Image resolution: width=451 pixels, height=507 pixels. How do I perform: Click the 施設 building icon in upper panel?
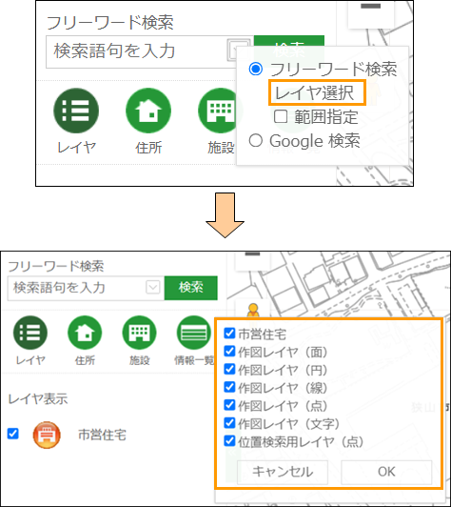pyautogui.click(x=218, y=111)
